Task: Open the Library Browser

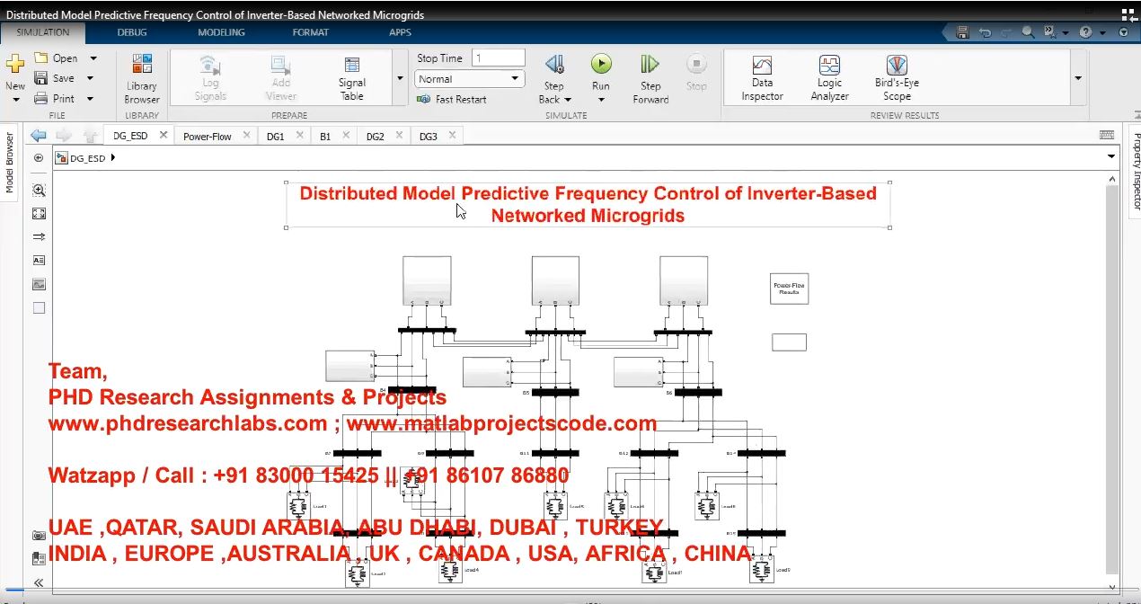Action: (x=142, y=78)
